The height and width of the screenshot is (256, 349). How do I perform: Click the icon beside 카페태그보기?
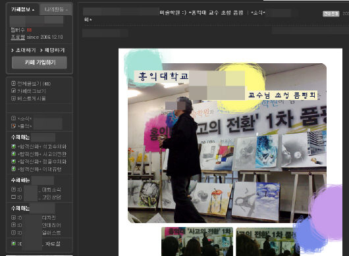click(x=13, y=91)
